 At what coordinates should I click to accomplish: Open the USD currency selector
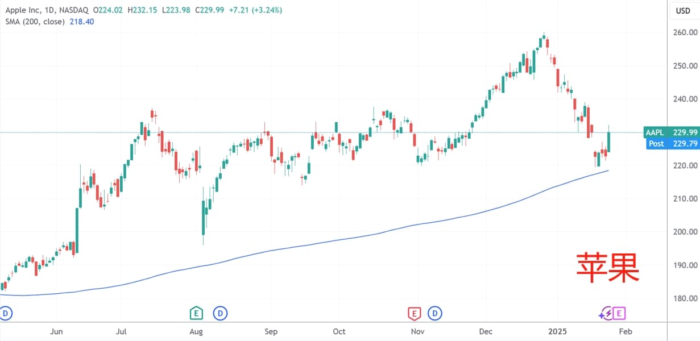coord(683,11)
